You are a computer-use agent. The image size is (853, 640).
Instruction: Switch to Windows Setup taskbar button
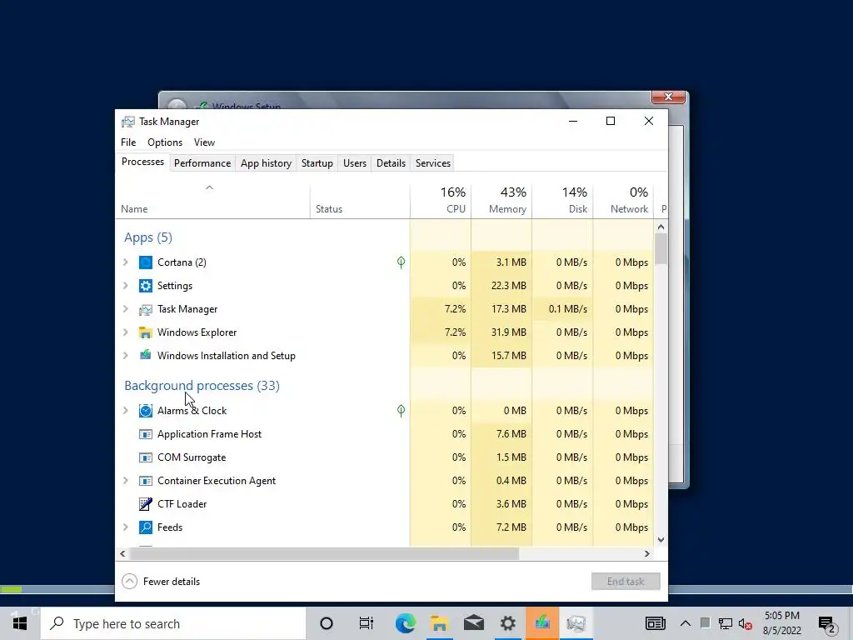point(541,623)
